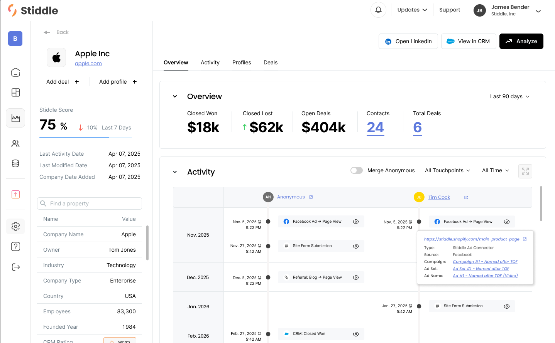Open the stiddle.shopify.com main-product-page link
This screenshot has height=343, width=555.
[472, 239]
